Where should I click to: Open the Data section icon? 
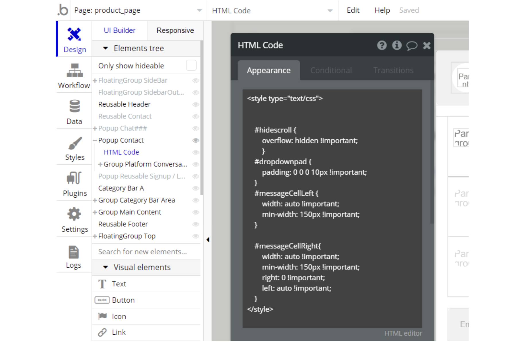(74, 106)
